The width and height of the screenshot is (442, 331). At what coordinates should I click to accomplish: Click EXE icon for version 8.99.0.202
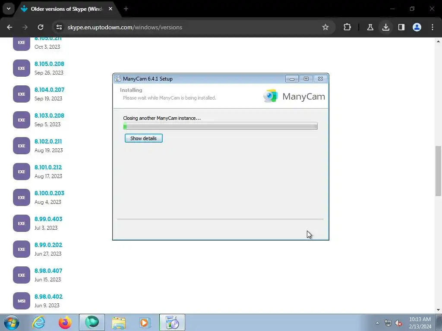pyautogui.click(x=22, y=250)
